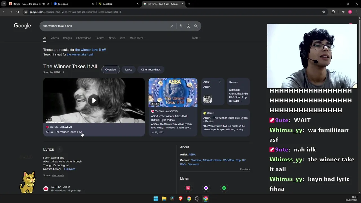Select the Lyrics chip

129,70
